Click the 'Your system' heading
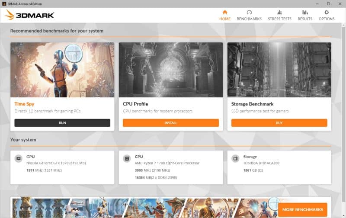 pos(23,140)
